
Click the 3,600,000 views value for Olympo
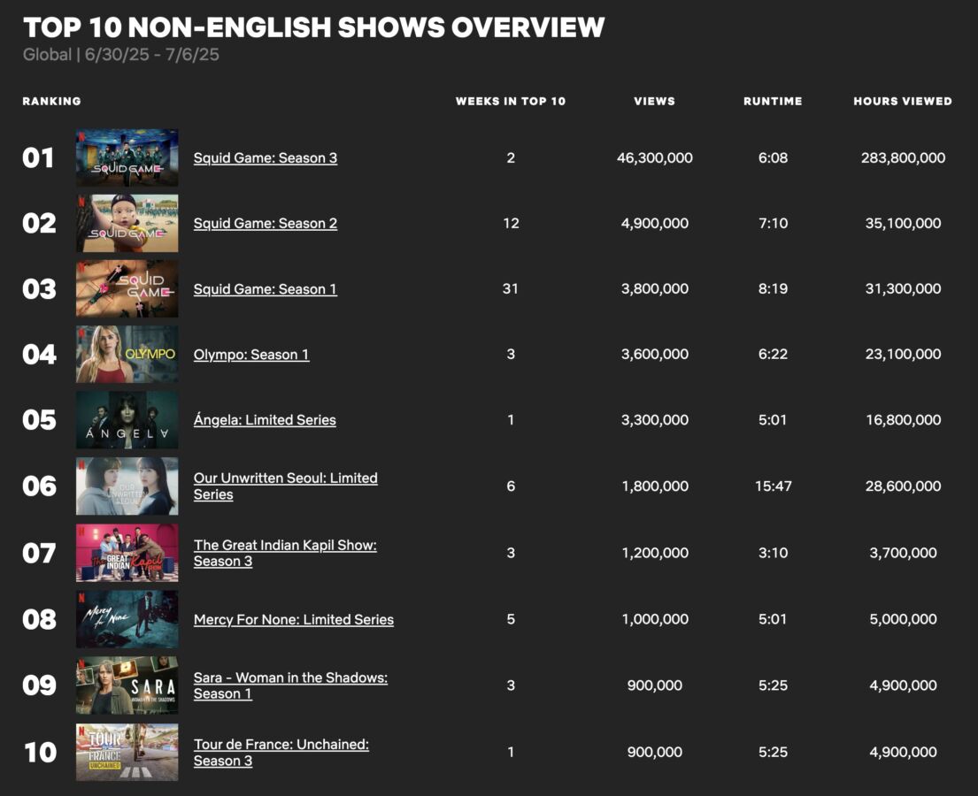(655, 354)
